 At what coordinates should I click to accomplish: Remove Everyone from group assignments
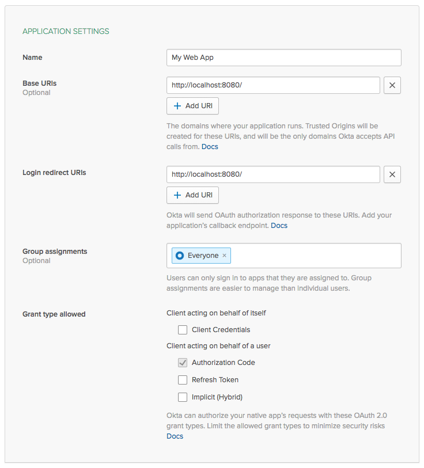pos(224,256)
